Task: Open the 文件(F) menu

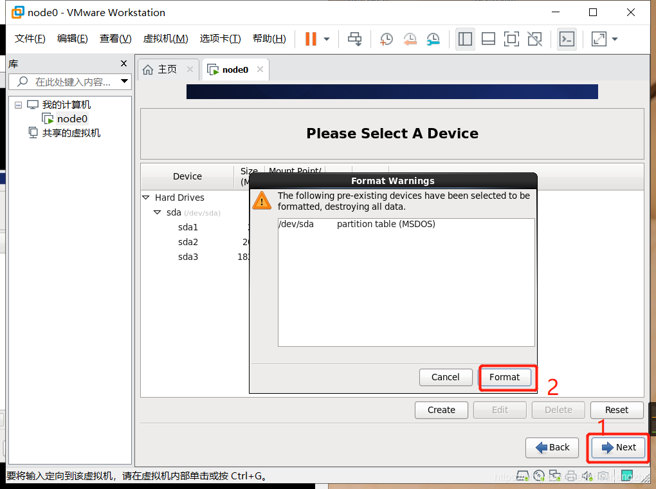Action: [x=30, y=39]
